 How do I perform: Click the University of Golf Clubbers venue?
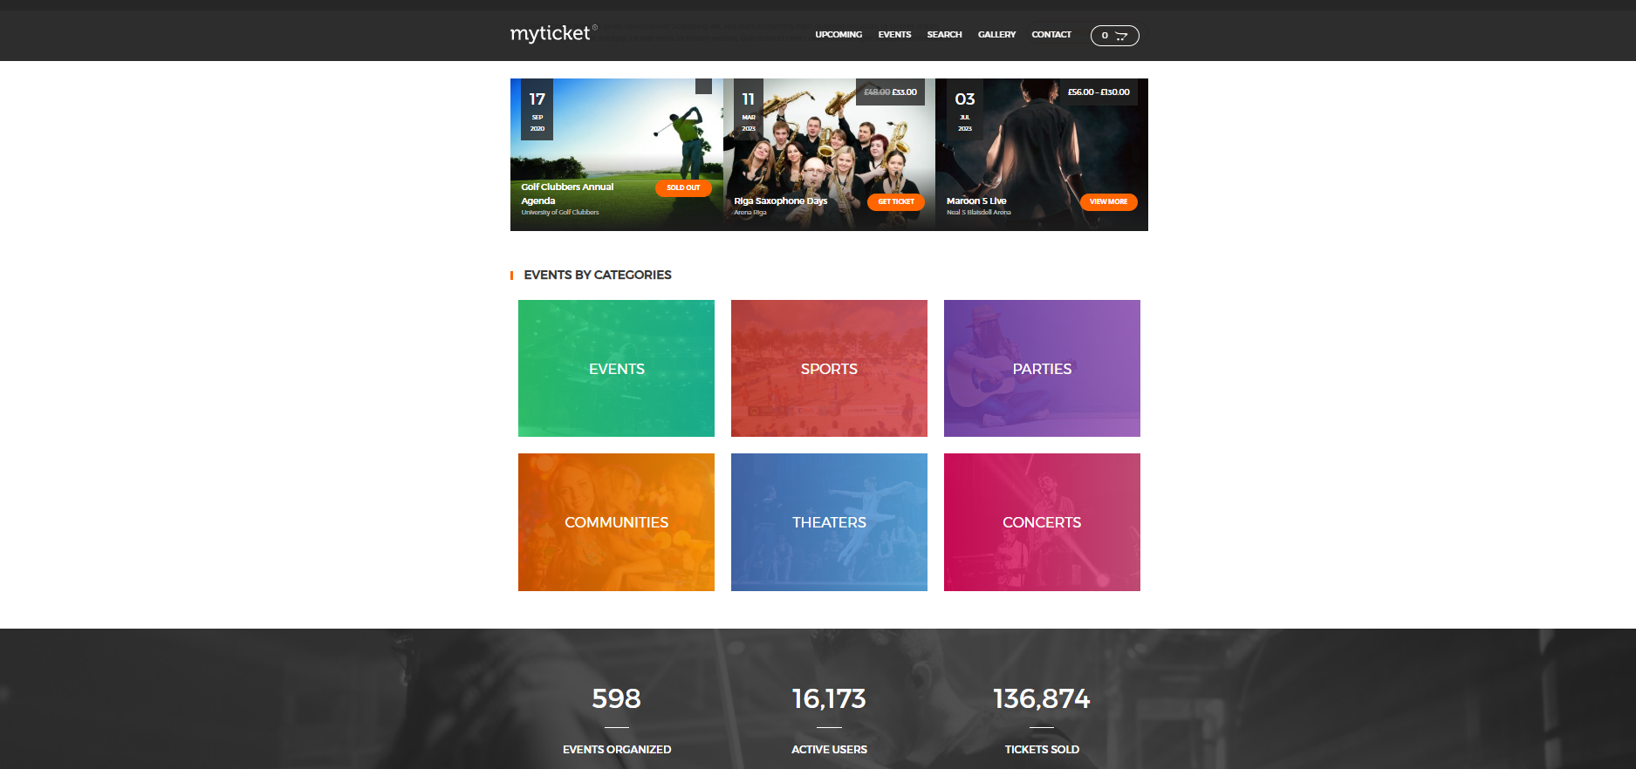click(560, 213)
